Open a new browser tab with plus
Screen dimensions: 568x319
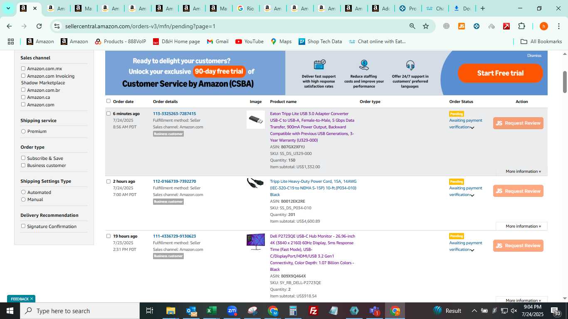coord(482,8)
